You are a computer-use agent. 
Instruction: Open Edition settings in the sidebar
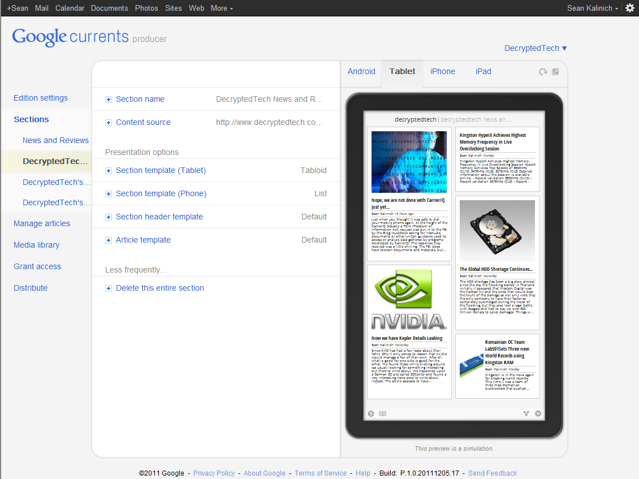(41, 98)
